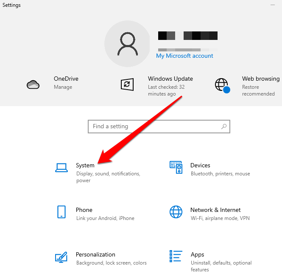This screenshot has height=279, width=282.
Task: Click the System laptop icon
Action: coord(61,168)
